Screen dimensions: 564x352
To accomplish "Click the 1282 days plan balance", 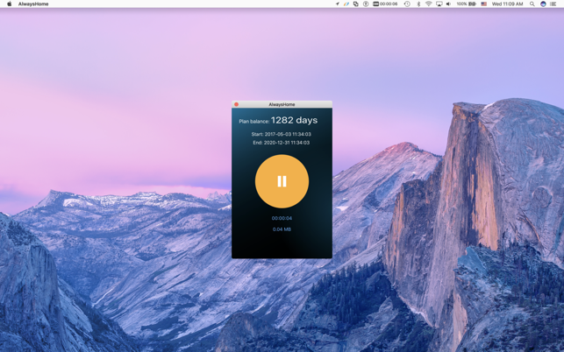I will click(294, 120).
